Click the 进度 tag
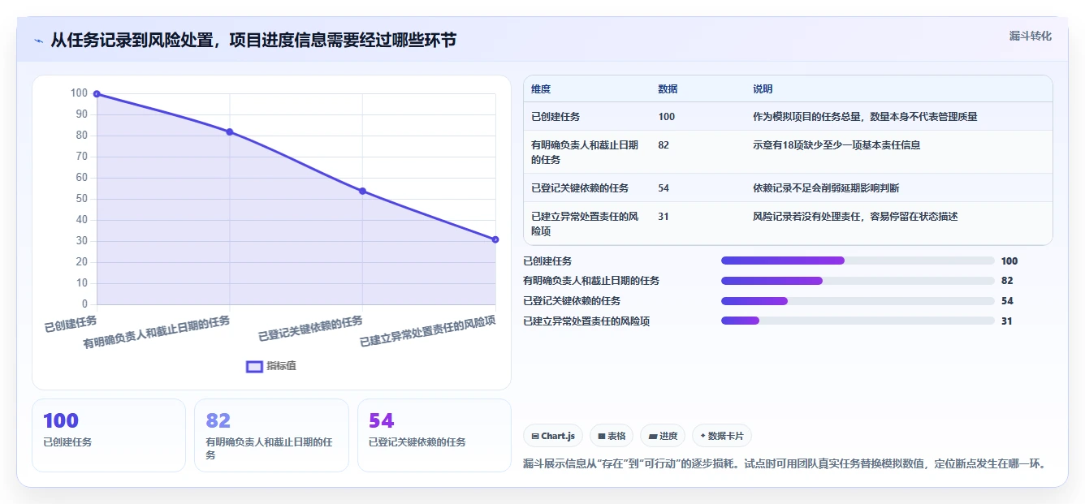This screenshot has height=504, width=1085. (x=663, y=436)
